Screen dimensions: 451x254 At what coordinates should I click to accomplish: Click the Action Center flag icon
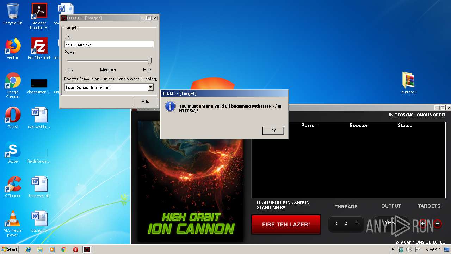(418, 249)
